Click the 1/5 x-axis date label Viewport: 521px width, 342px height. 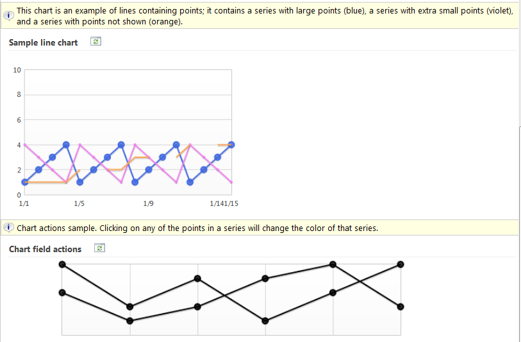pyautogui.click(x=79, y=203)
